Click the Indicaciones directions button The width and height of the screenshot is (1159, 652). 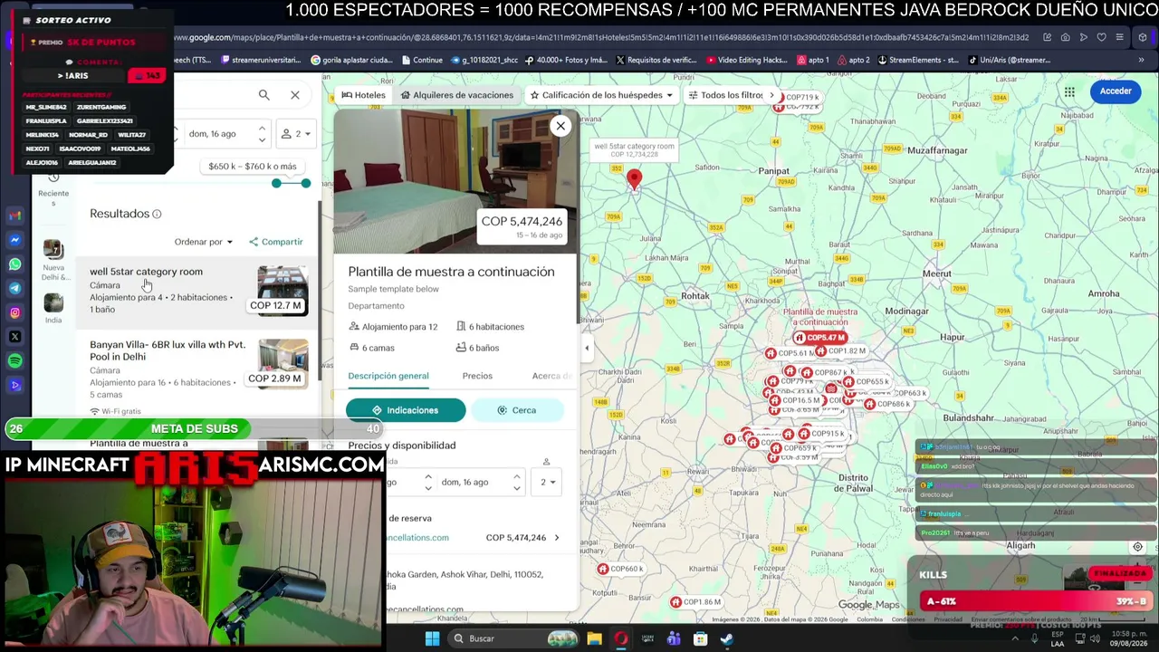(406, 410)
